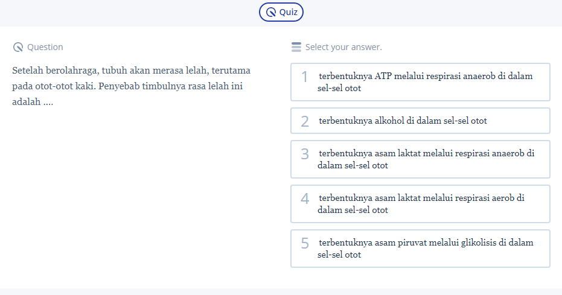Viewport: 562px width, 295px height.
Task: Choose the answer 'terbentuknya alkohol di dalam sel-sel otot'
Action: 420,121
